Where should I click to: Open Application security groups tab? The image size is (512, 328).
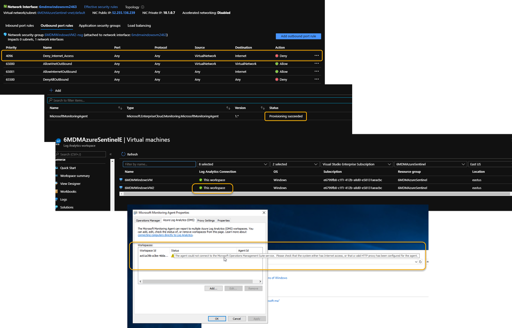(99, 26)
